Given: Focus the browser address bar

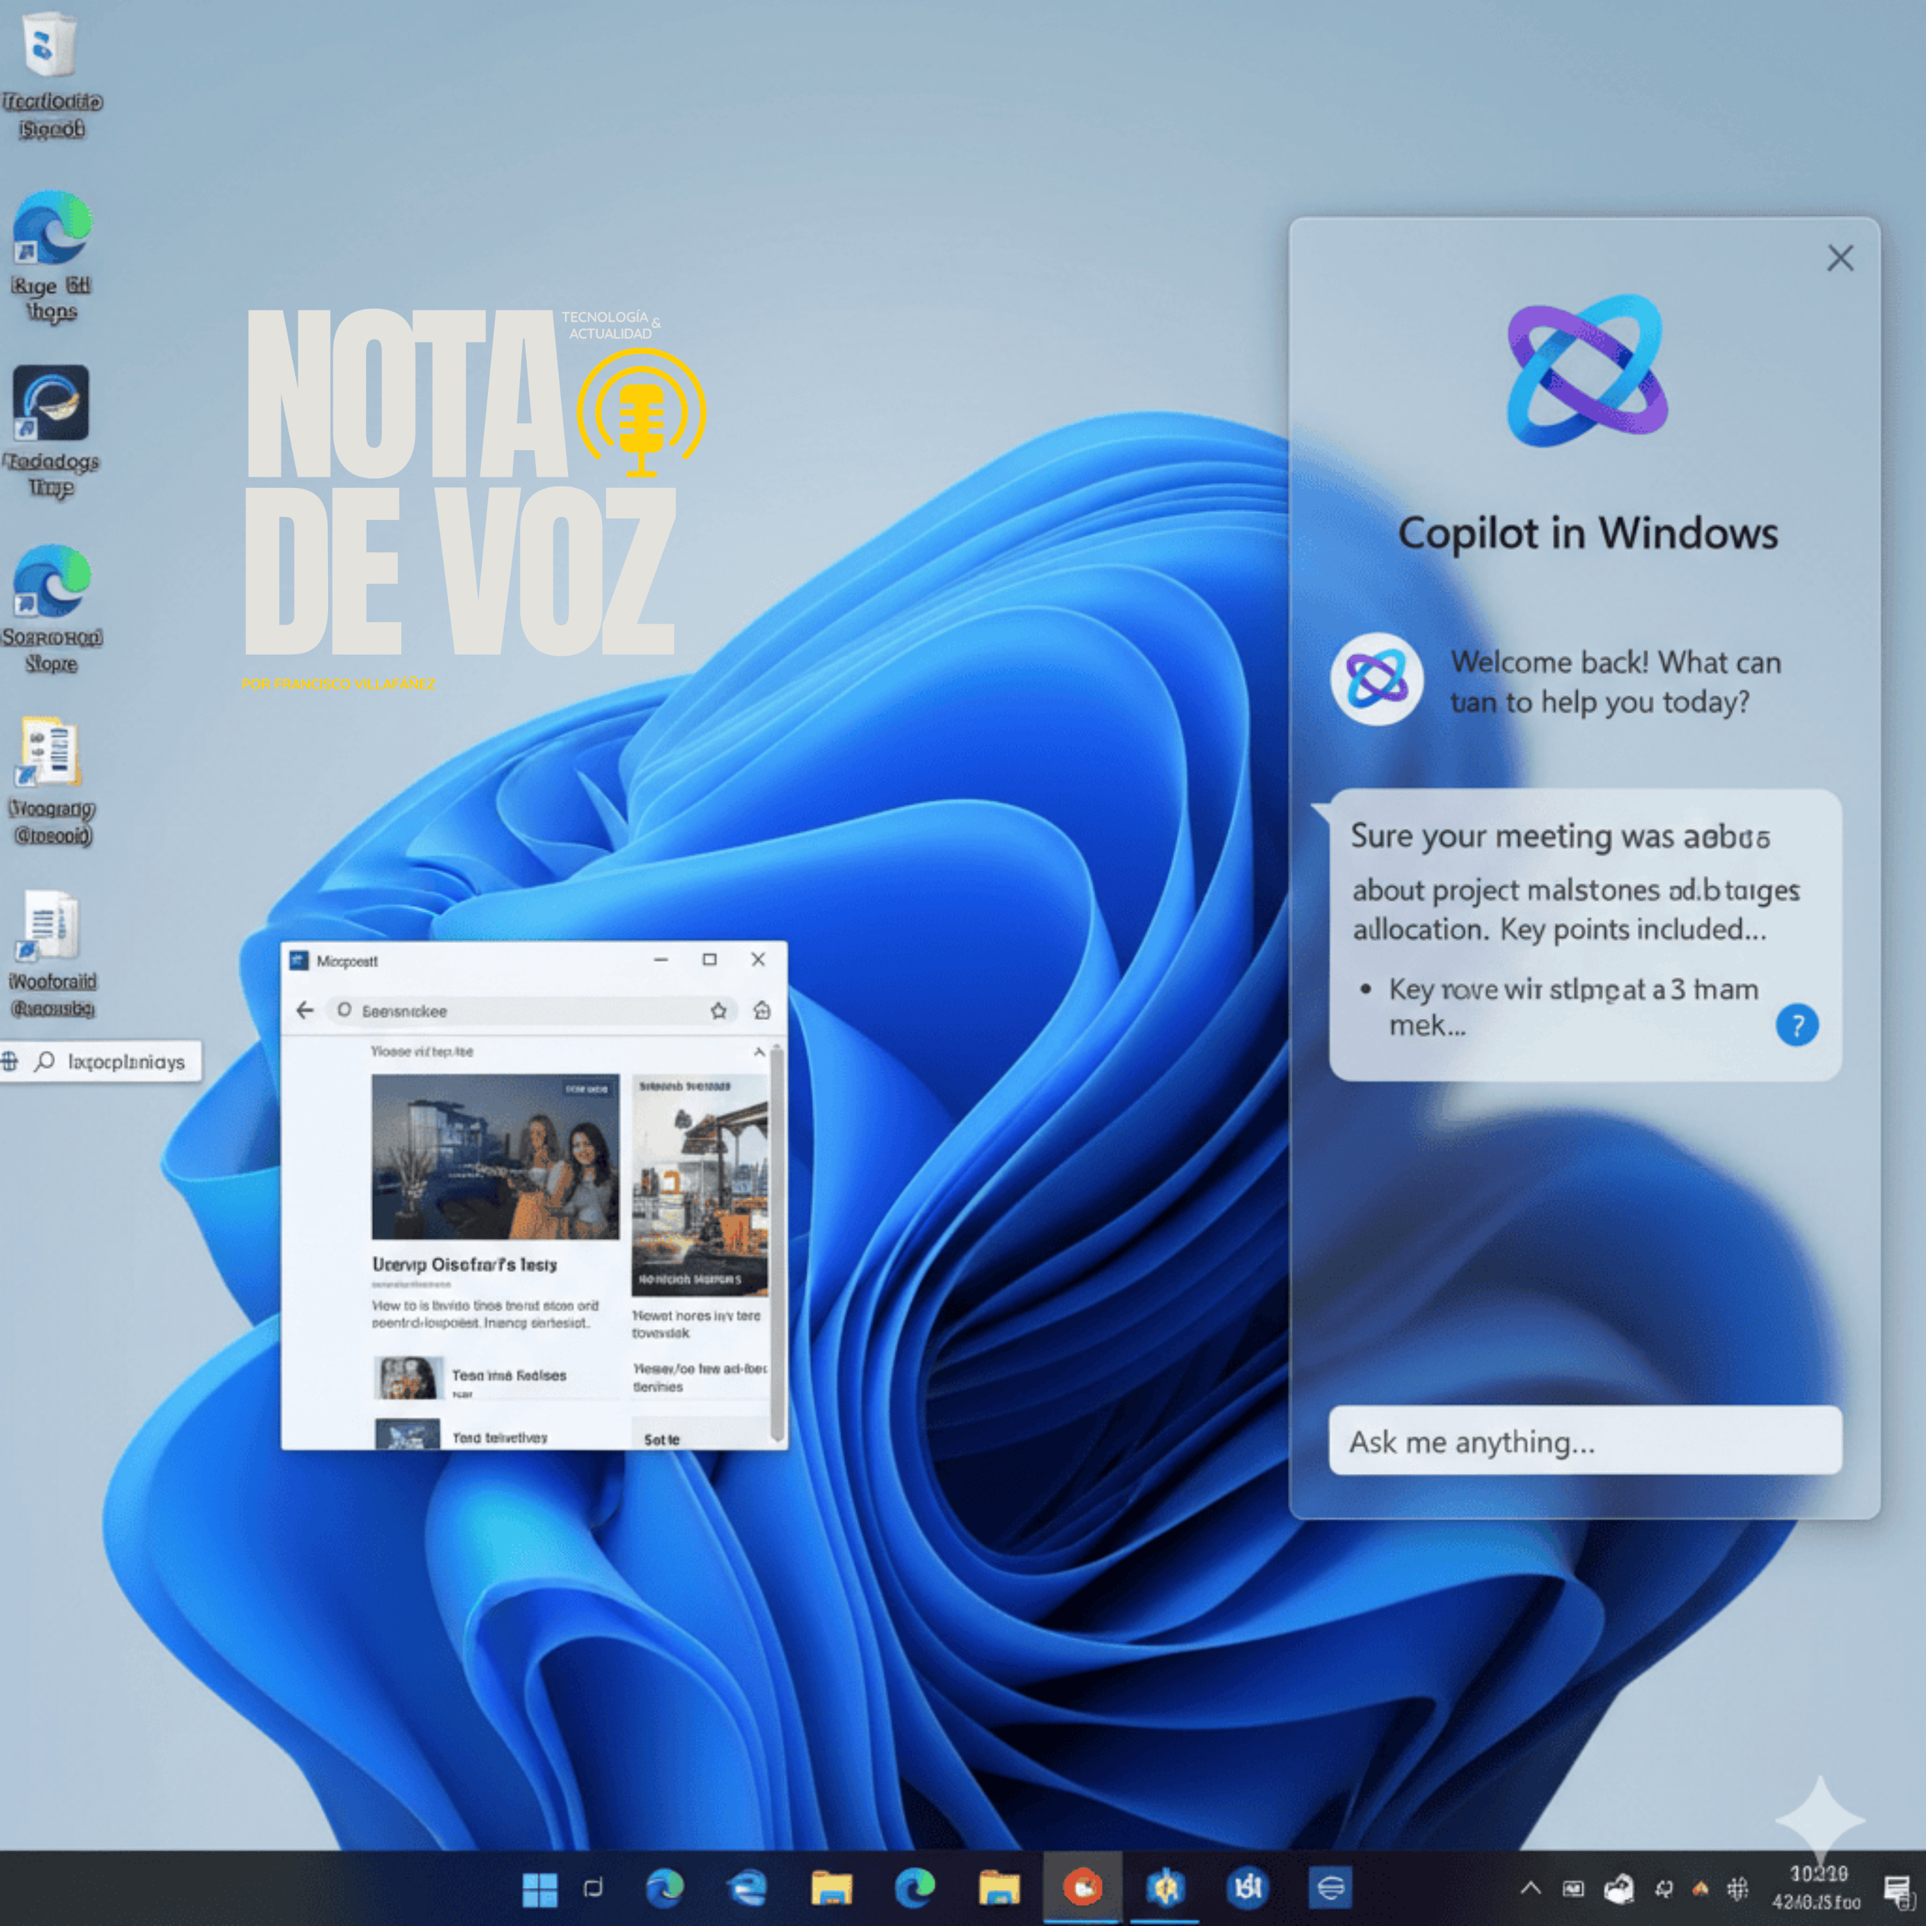Looking at the screenshot, I should pyautogui.click(x=518, y=1011).
